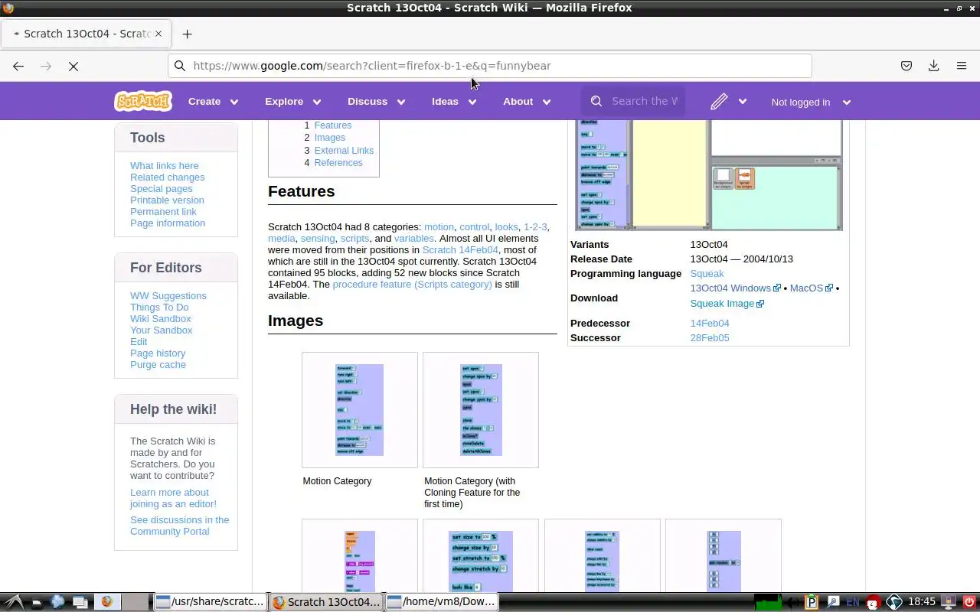Click the browser back arrow
This screenshot has width=980, height=612.
tap(18, 66)
